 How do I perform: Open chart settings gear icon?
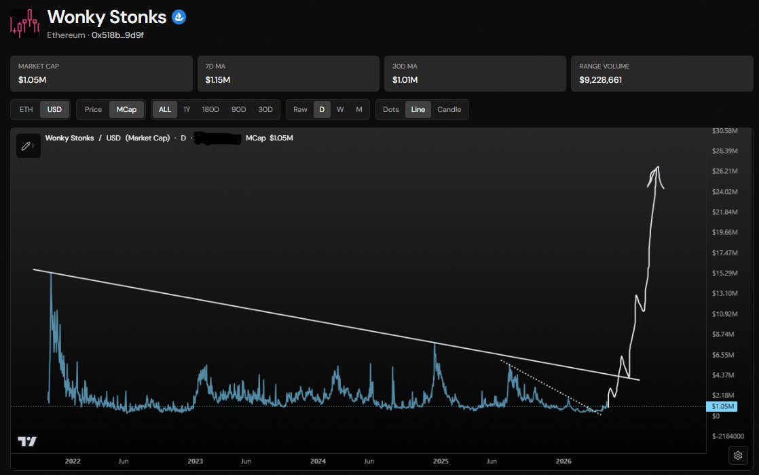[x=738, y=455]
